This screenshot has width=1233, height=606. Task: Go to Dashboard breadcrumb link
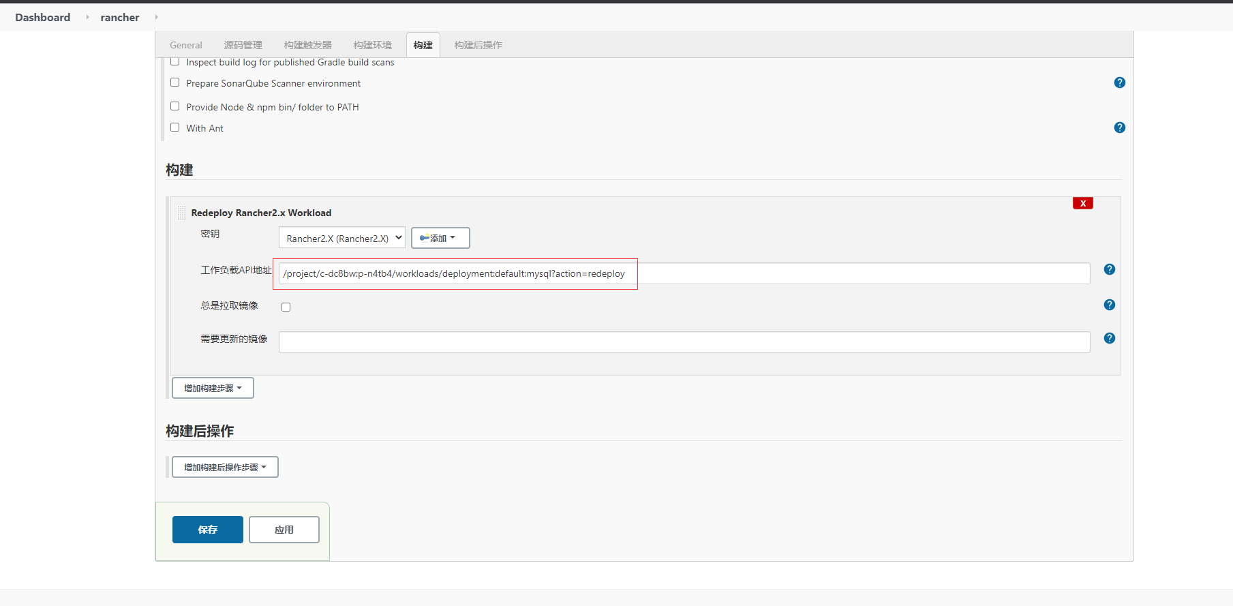point(43,17)
